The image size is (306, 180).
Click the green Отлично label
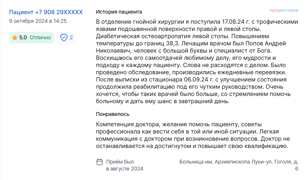point(40,38)
